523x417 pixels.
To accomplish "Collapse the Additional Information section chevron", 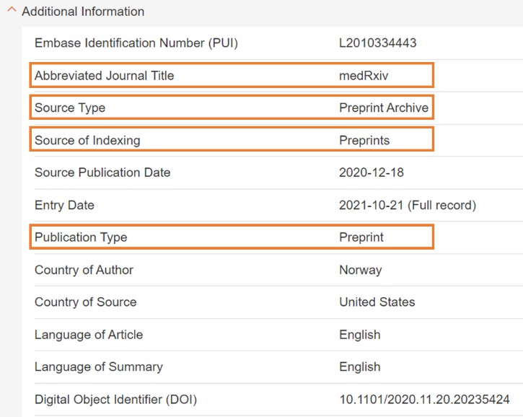I will point(12,12).
